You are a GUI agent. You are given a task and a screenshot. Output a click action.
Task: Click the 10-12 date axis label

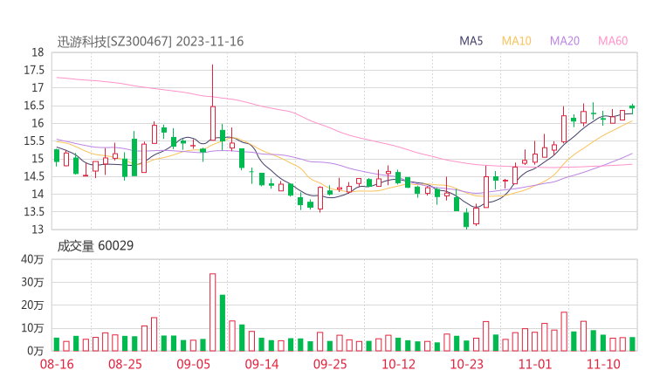coord(398,364)
